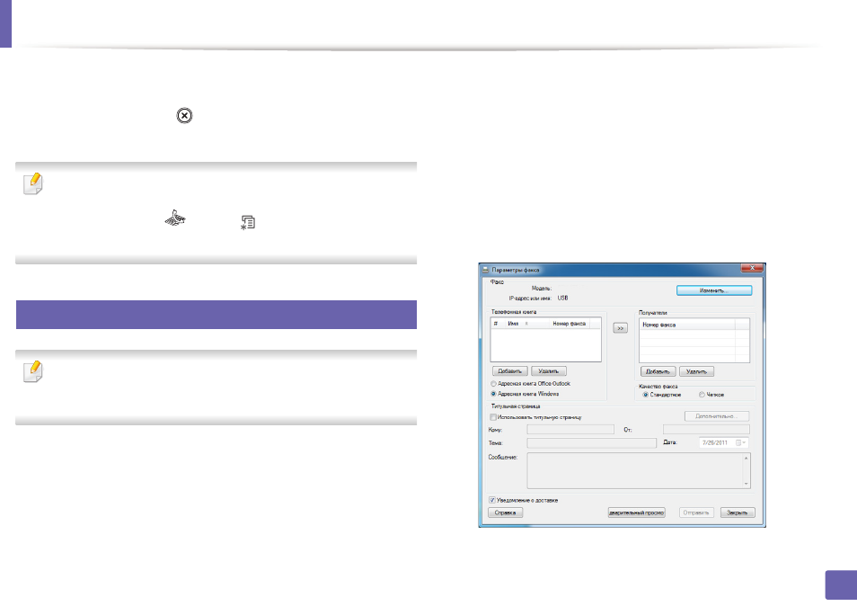Click the USB value text
Image resolution: width=857 pixels, height=606 pixels.
[x=562, y=299]
